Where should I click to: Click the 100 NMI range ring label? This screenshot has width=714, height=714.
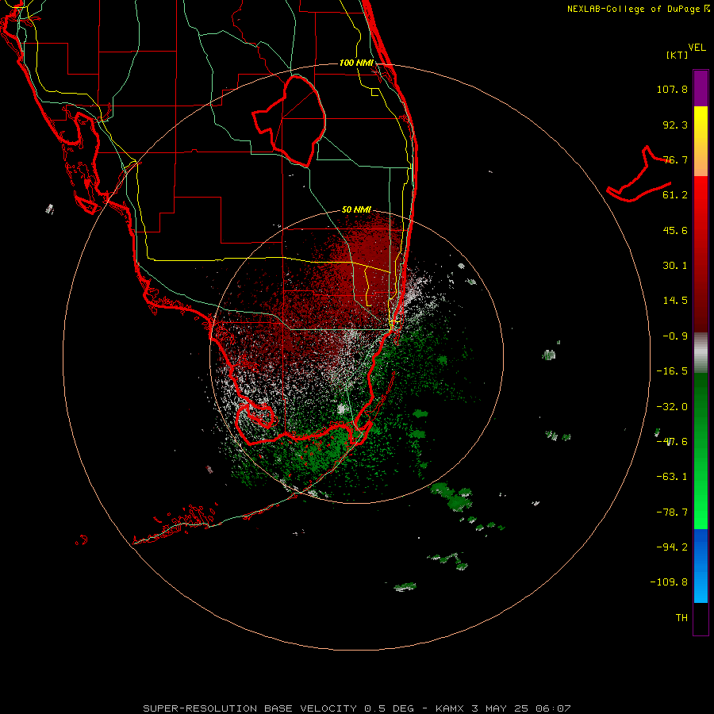[356, 63]
